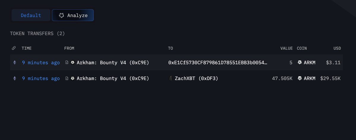Click the chain link icon column header
This screenshot has height=140, width=356.
[x=14, y=48]
